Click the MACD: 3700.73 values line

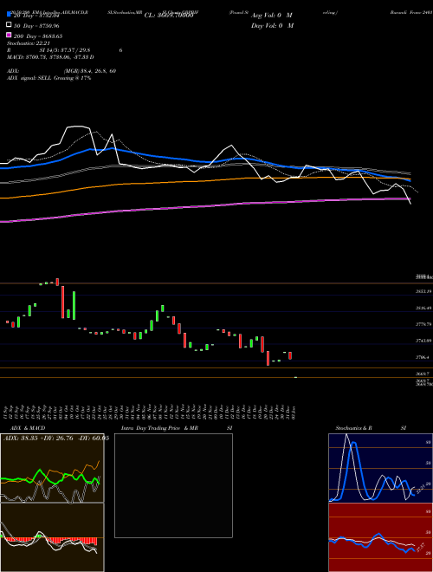pyautogui.click(x=50, y=57)
